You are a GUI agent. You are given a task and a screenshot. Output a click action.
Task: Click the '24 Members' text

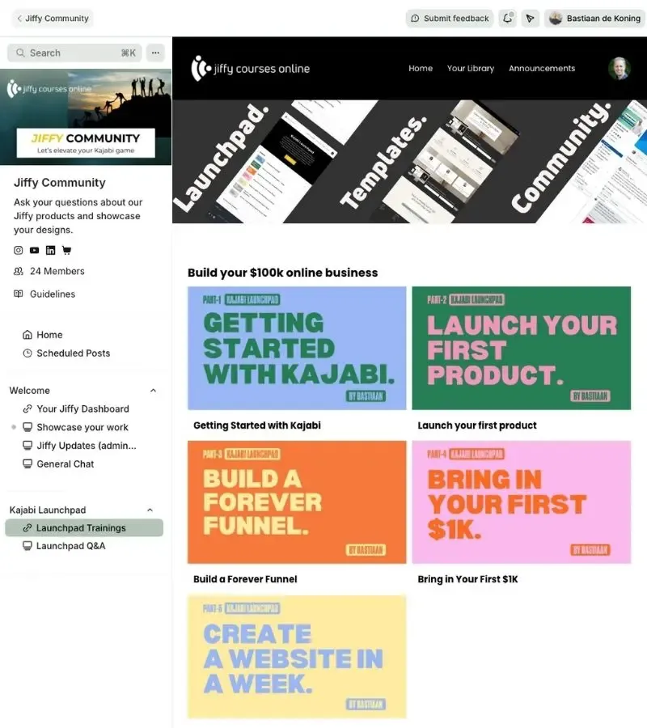[57, 271]
